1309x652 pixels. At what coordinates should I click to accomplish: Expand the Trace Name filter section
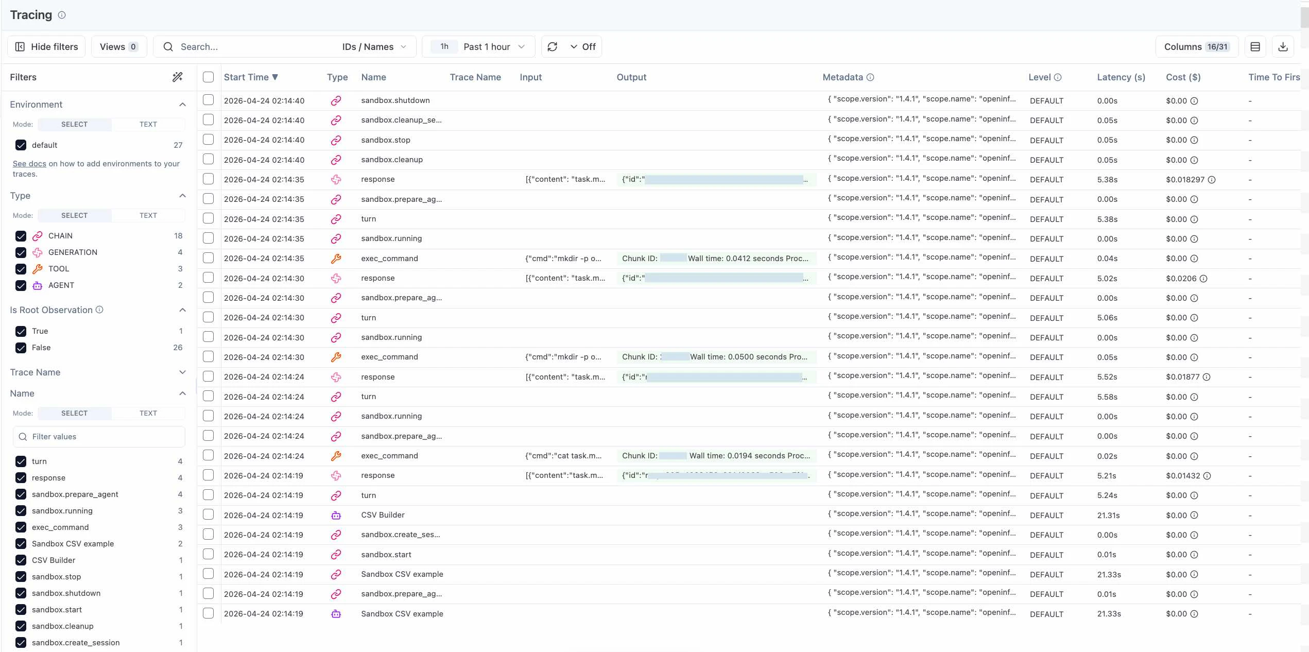[x=182, y=372]
